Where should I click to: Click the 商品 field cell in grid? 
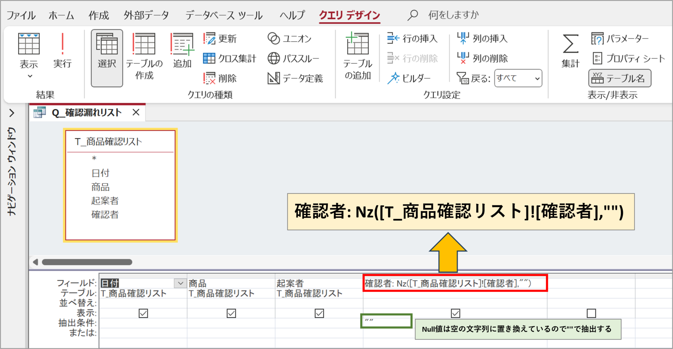[231, 283]
